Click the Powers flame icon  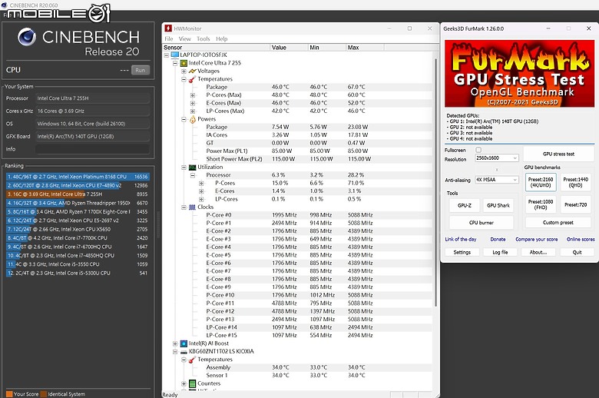(193, 119)
